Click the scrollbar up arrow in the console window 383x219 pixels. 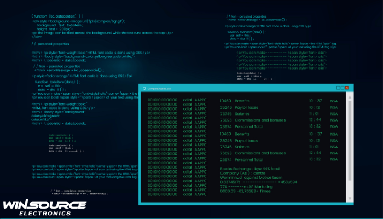pos(350,97)
